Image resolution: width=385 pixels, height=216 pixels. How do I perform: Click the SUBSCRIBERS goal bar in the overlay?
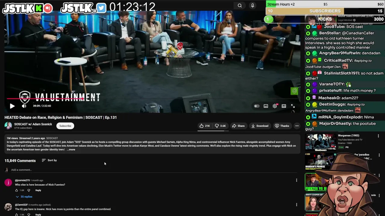325,11
